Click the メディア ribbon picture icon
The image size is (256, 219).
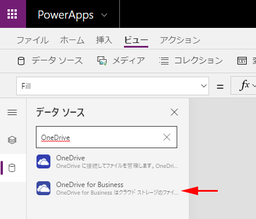(102, 61)
